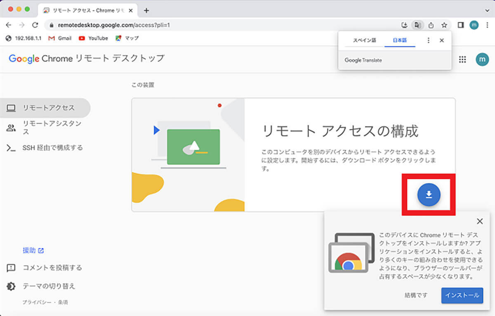The image size is (495, 316).
Task: Click the blue download button
Action: click(429, 194)
